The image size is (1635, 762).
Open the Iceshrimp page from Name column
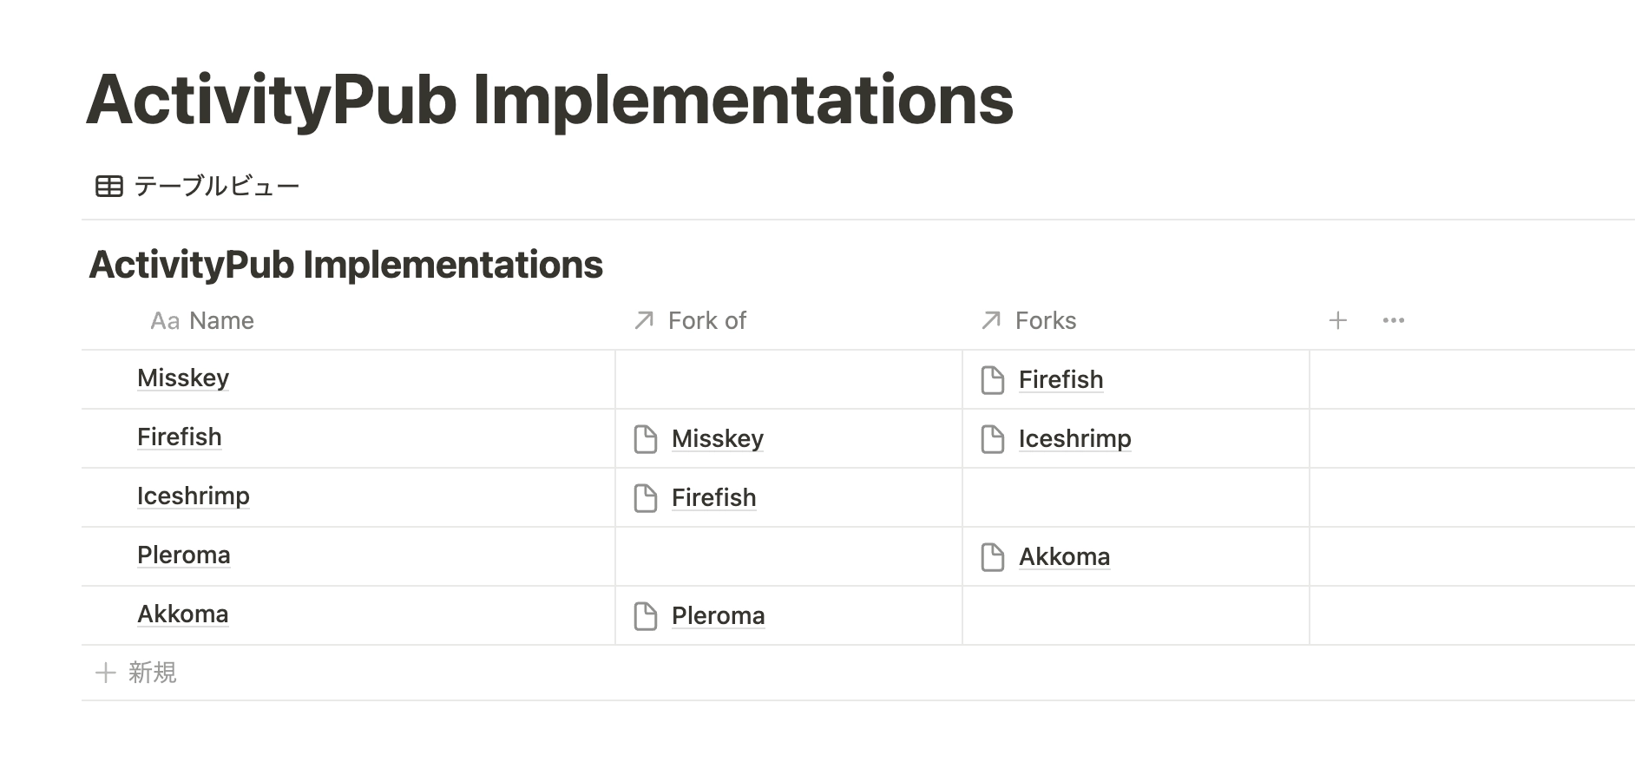pos(194,496)
